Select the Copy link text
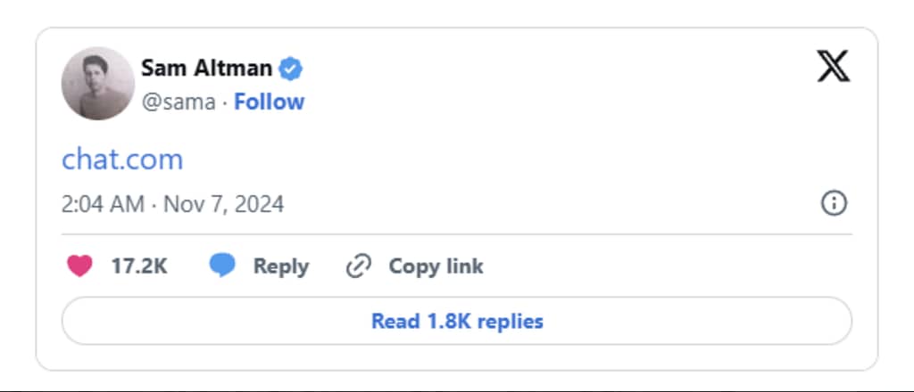 pos(436,266)
